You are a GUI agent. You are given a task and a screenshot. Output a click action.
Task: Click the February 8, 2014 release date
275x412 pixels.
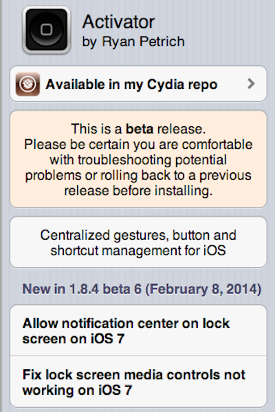tap(203, 289)
